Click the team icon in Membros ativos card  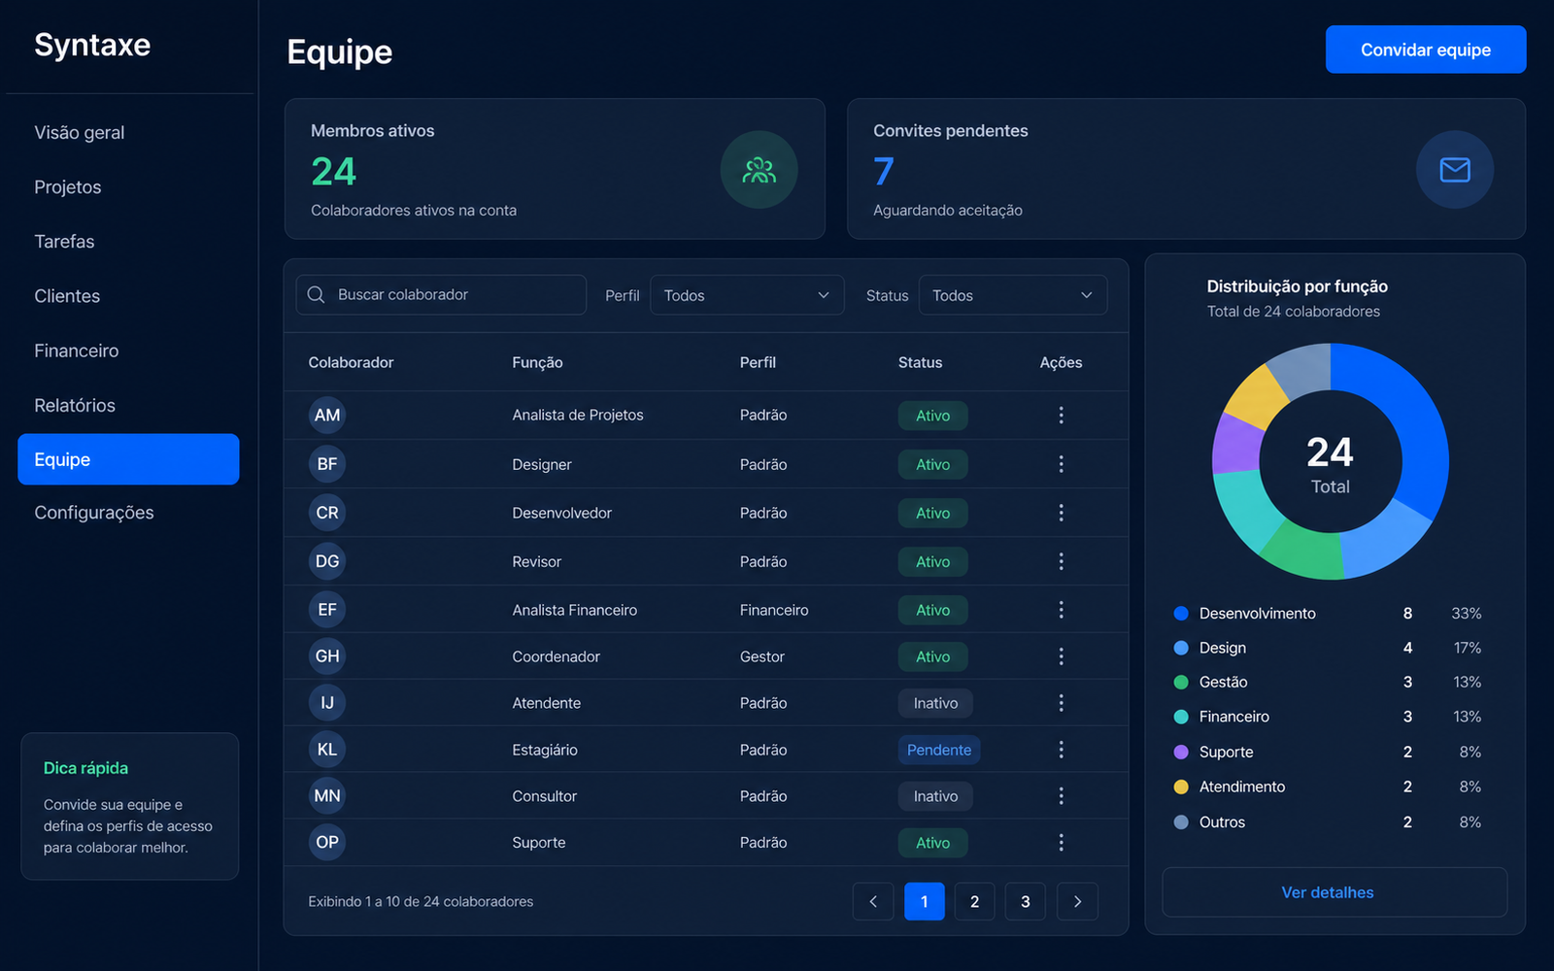[759, 170]
